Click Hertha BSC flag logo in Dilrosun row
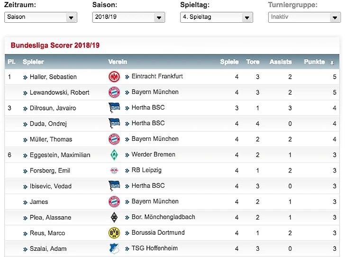This screenshot has height=257, width=346. [x=114, y=108]
